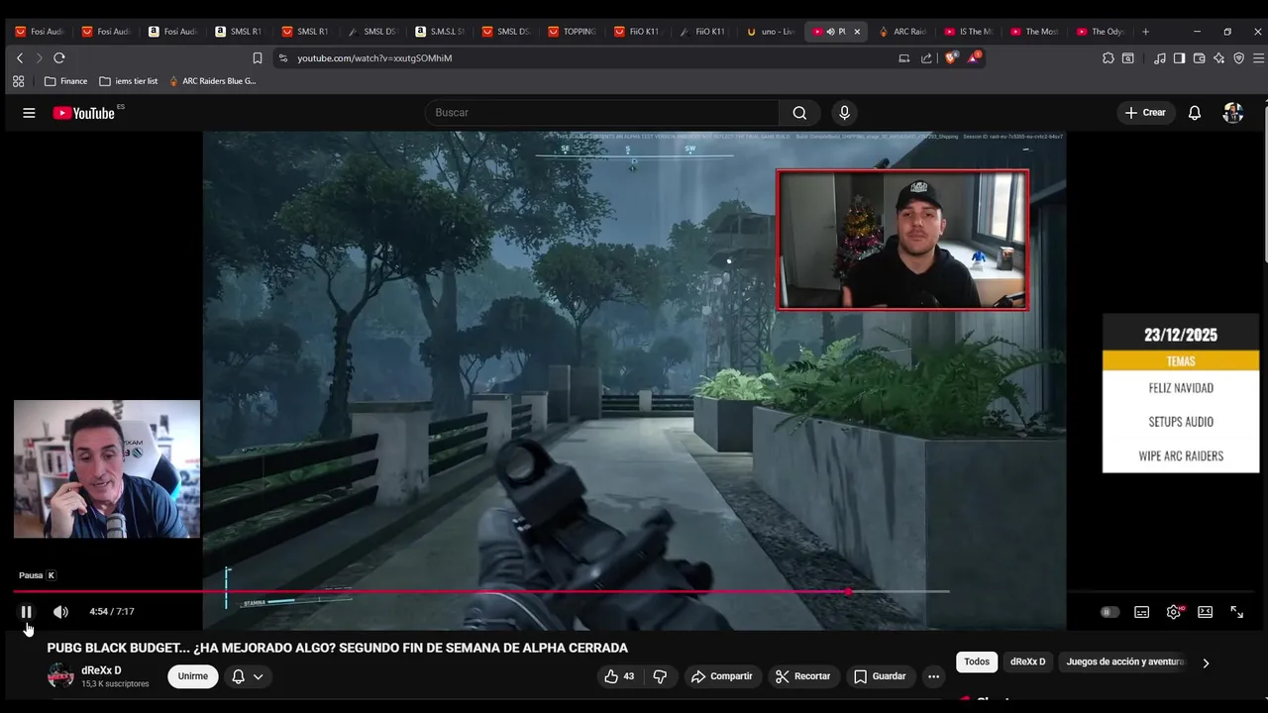This screenshot has height=713, width=1268.
Task: Click the Buscar search field
Action: [602, 113]
